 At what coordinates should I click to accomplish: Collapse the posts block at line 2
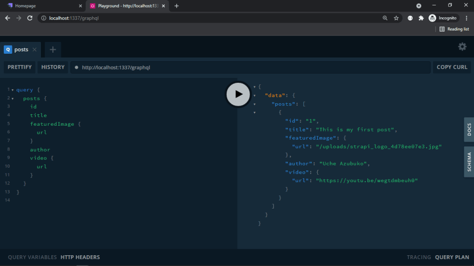click(12, 99)
